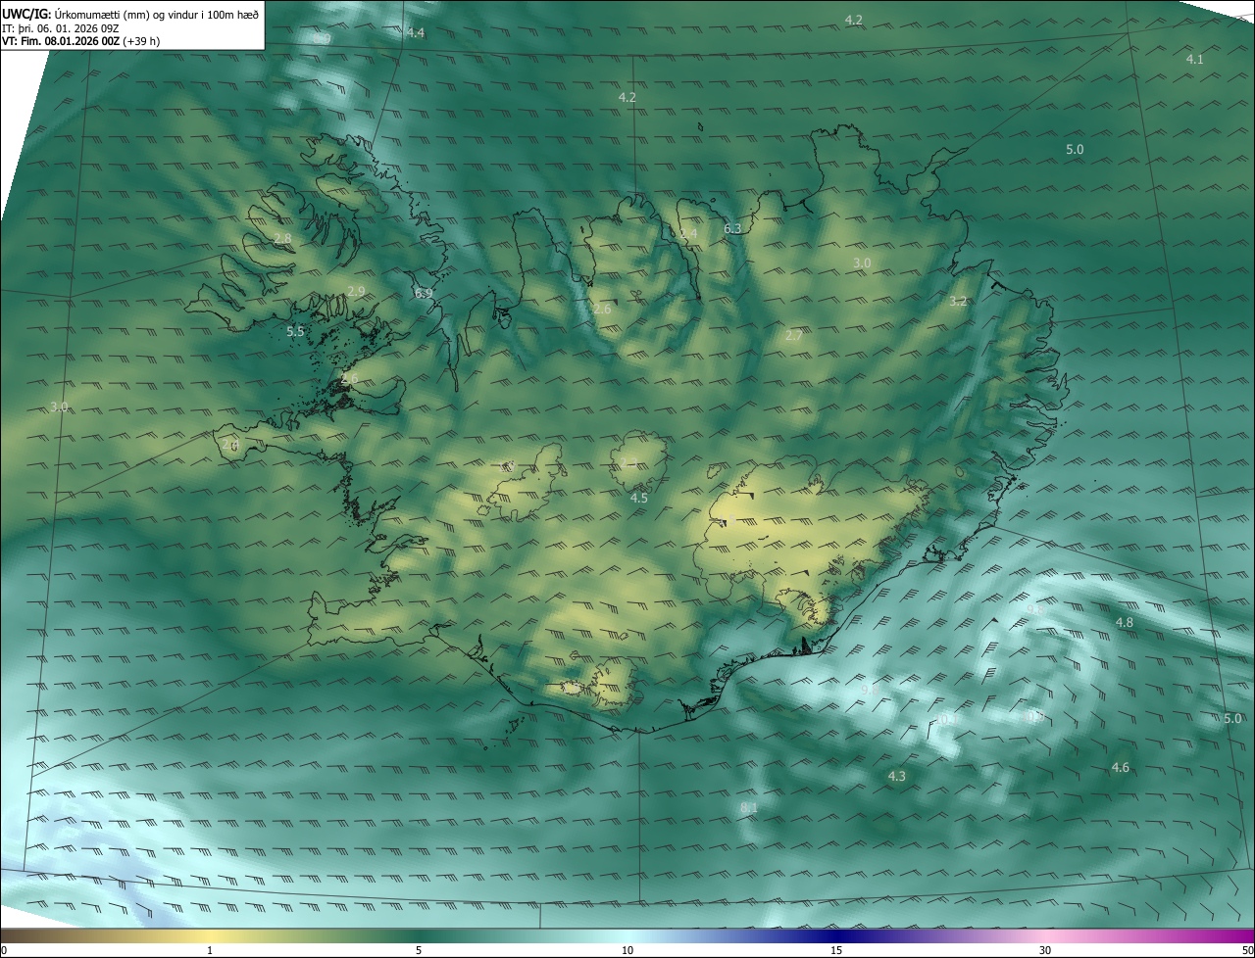Screen dimensions: 1255x958
Task: Click the 2.3 value inside the glacier outline
Action: click(x=628, y=462)
